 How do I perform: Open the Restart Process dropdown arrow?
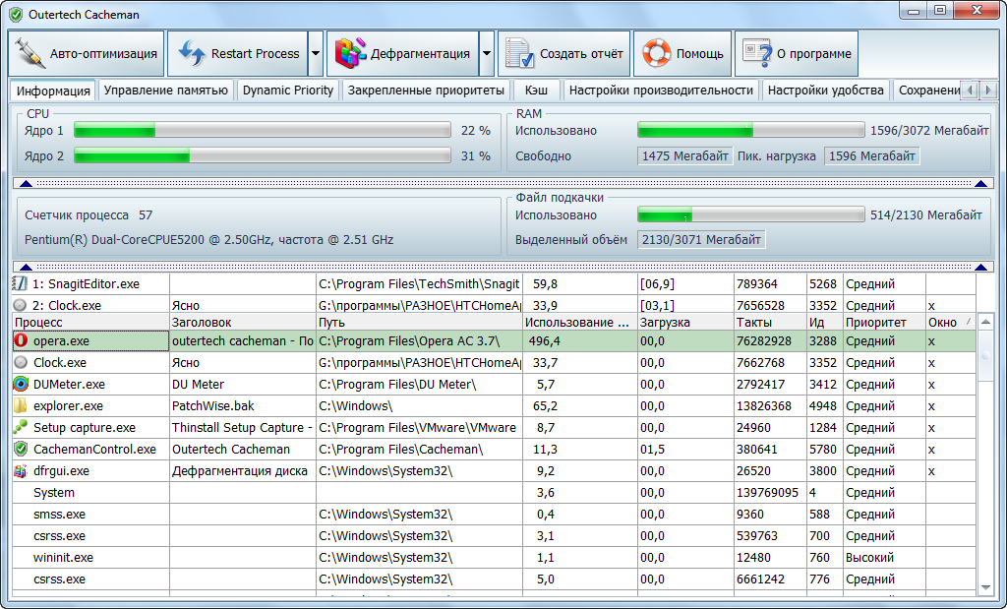point(316,53)
